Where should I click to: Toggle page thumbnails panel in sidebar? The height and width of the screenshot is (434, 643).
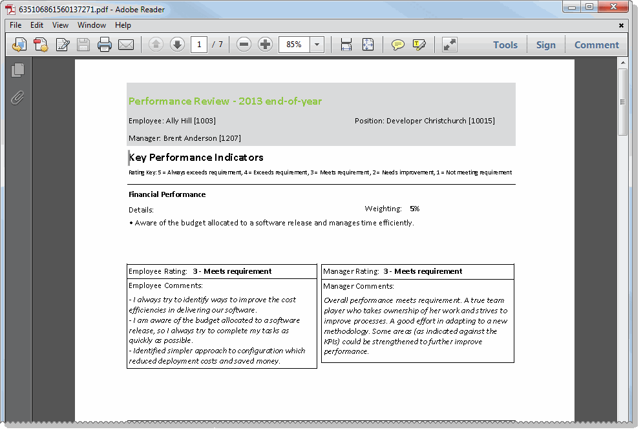[x=18, y=70]
